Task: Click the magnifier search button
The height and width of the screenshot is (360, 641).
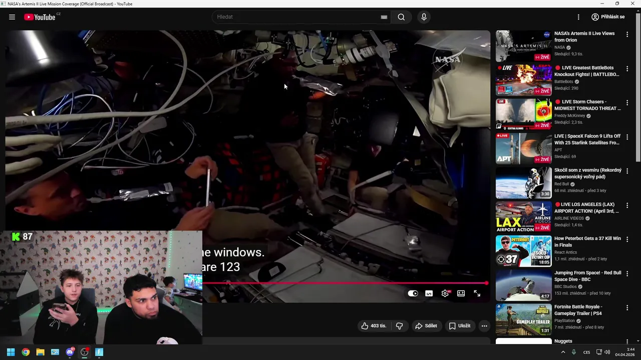Action: (401, 17)
